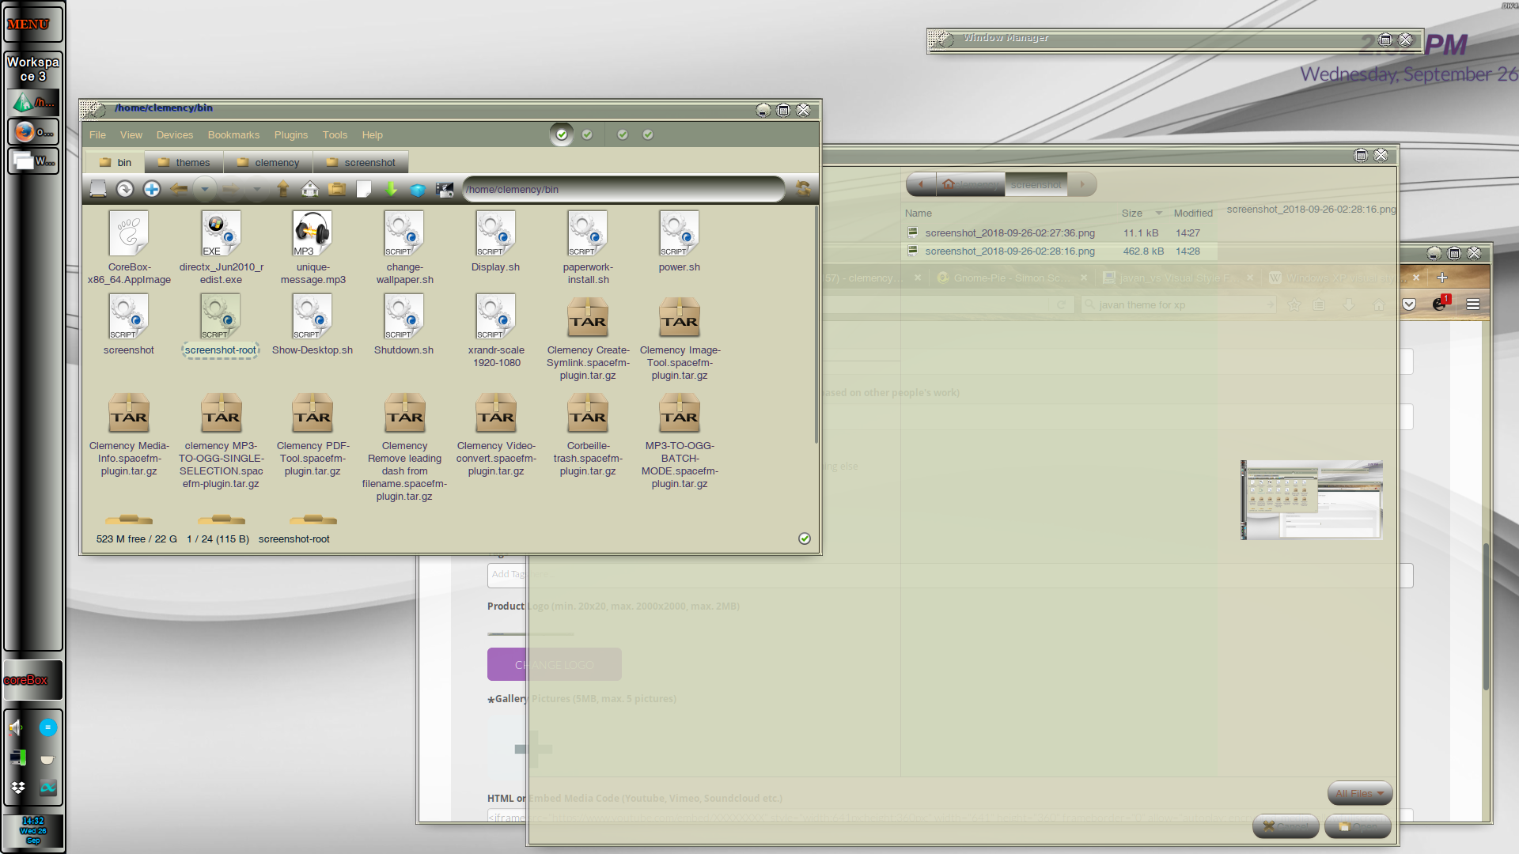Click the Name column header
Image resolution: width=1519 pixels, height=854 pixels.
click(x=919, y=213)
